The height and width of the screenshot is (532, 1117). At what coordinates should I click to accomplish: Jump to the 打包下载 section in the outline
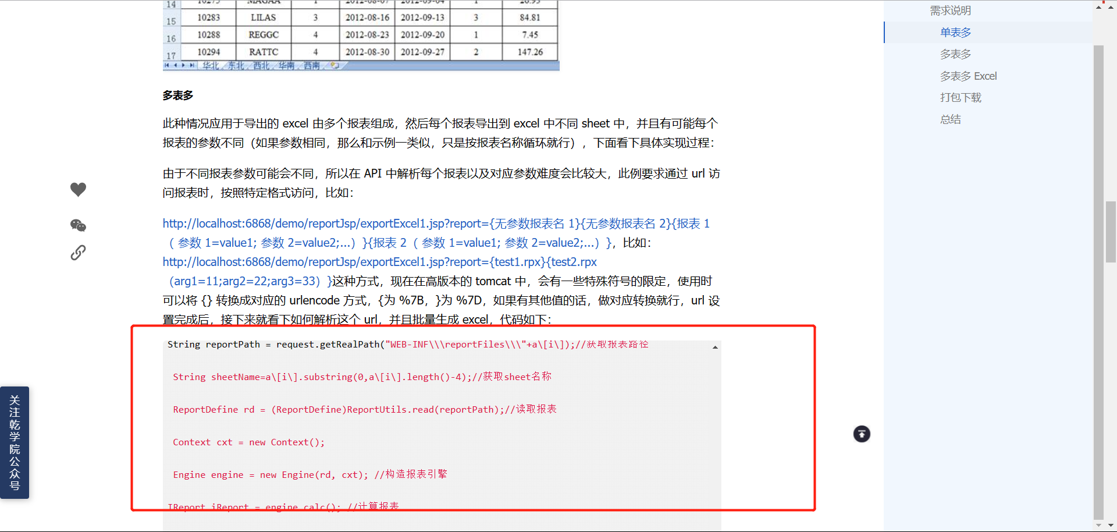coord(961,98)
